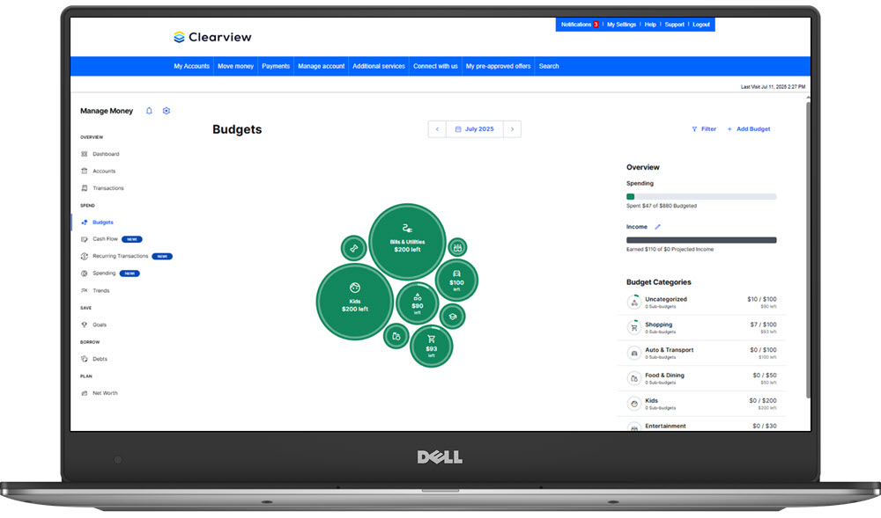Open Transactions from the Manage Money sidebar
881x518 pixels.
pos(107,188)
